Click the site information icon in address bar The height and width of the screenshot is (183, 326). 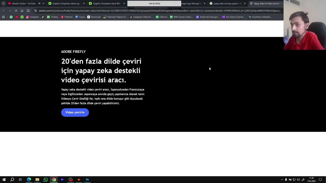coord(35,11)
